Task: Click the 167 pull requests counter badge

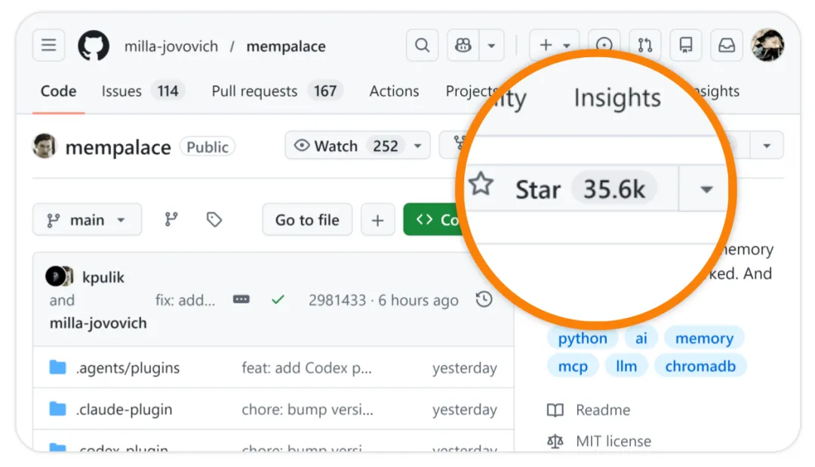Action: click(x=325, y=91)
